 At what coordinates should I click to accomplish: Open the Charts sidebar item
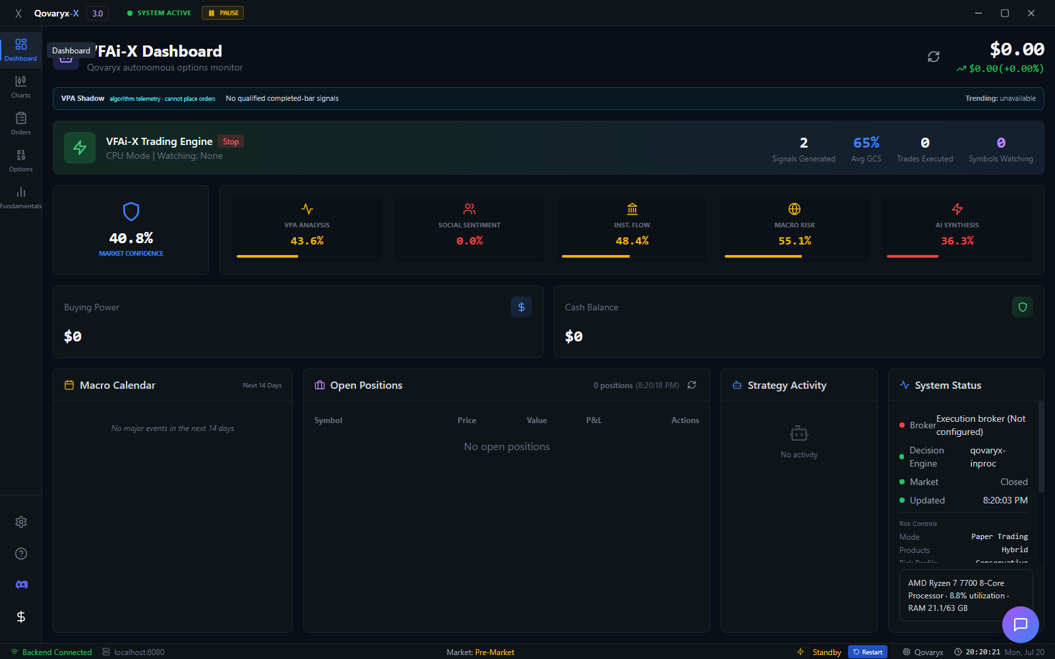(x=20, y=87)
